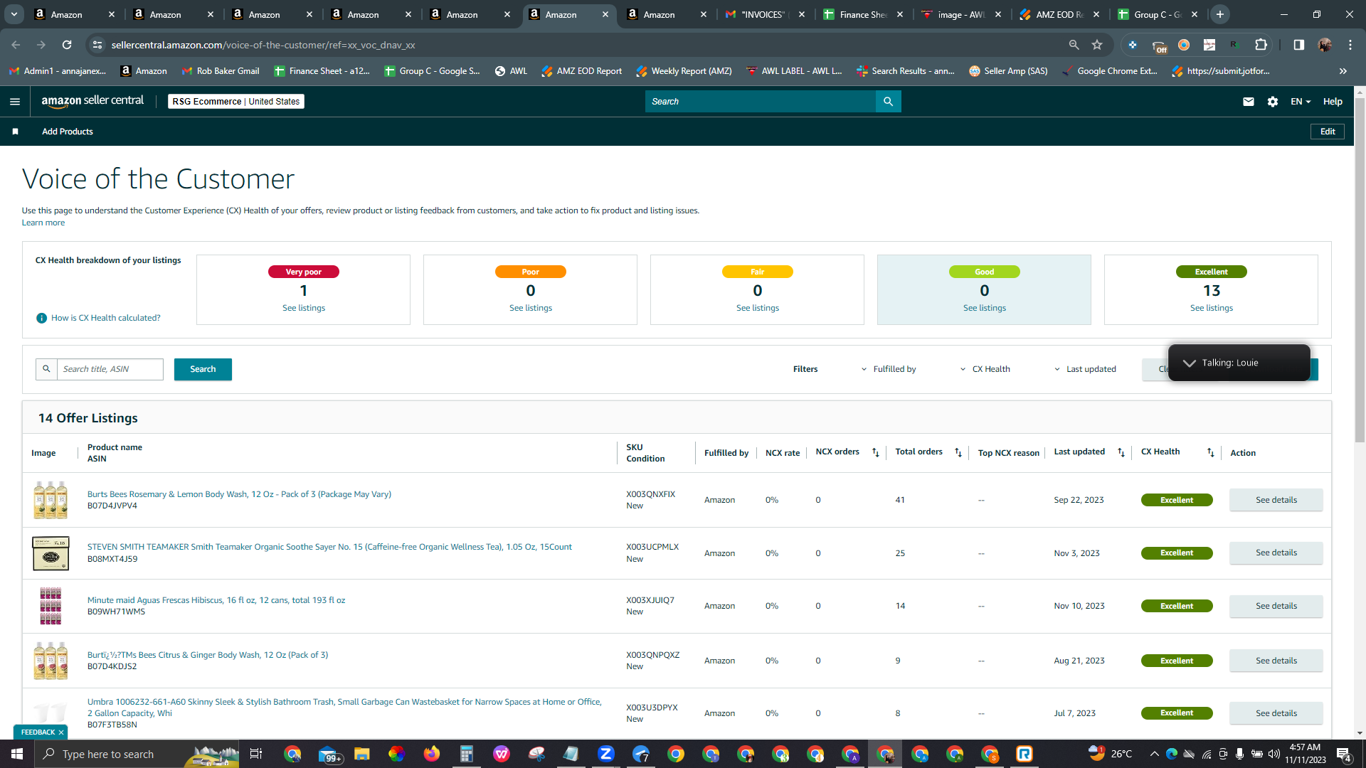Click the Steven Smith Teamaker product thumbnail
Image resolution: width=1366 pixels, height=768 pixels.
pos(51,553)
